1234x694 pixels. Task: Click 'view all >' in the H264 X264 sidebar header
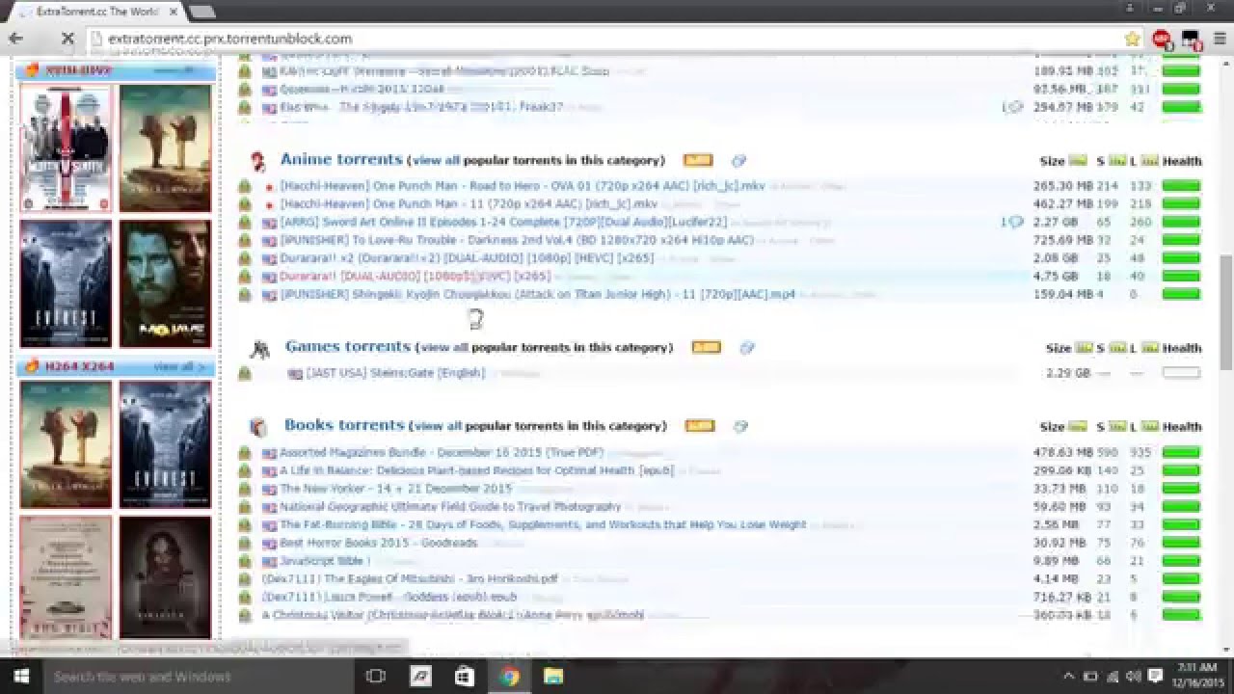[178, 366]
